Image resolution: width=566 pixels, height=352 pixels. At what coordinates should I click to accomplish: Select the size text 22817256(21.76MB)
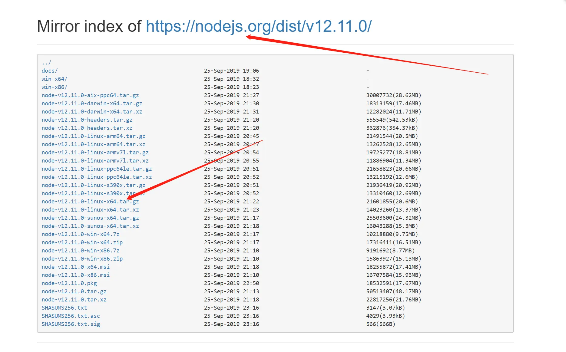pyautogui.click(x=394, y=300)
